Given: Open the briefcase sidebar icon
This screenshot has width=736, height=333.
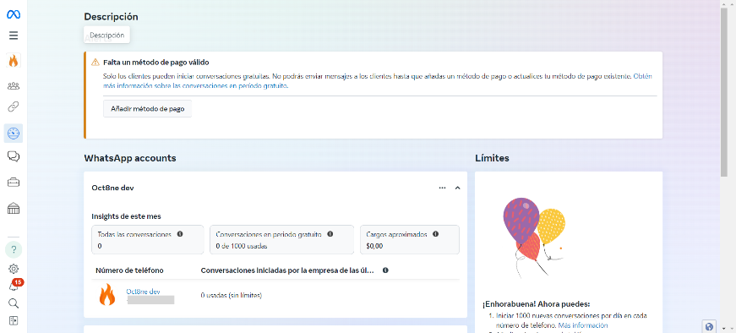Looking at the screenshot, I should [14, 183].
